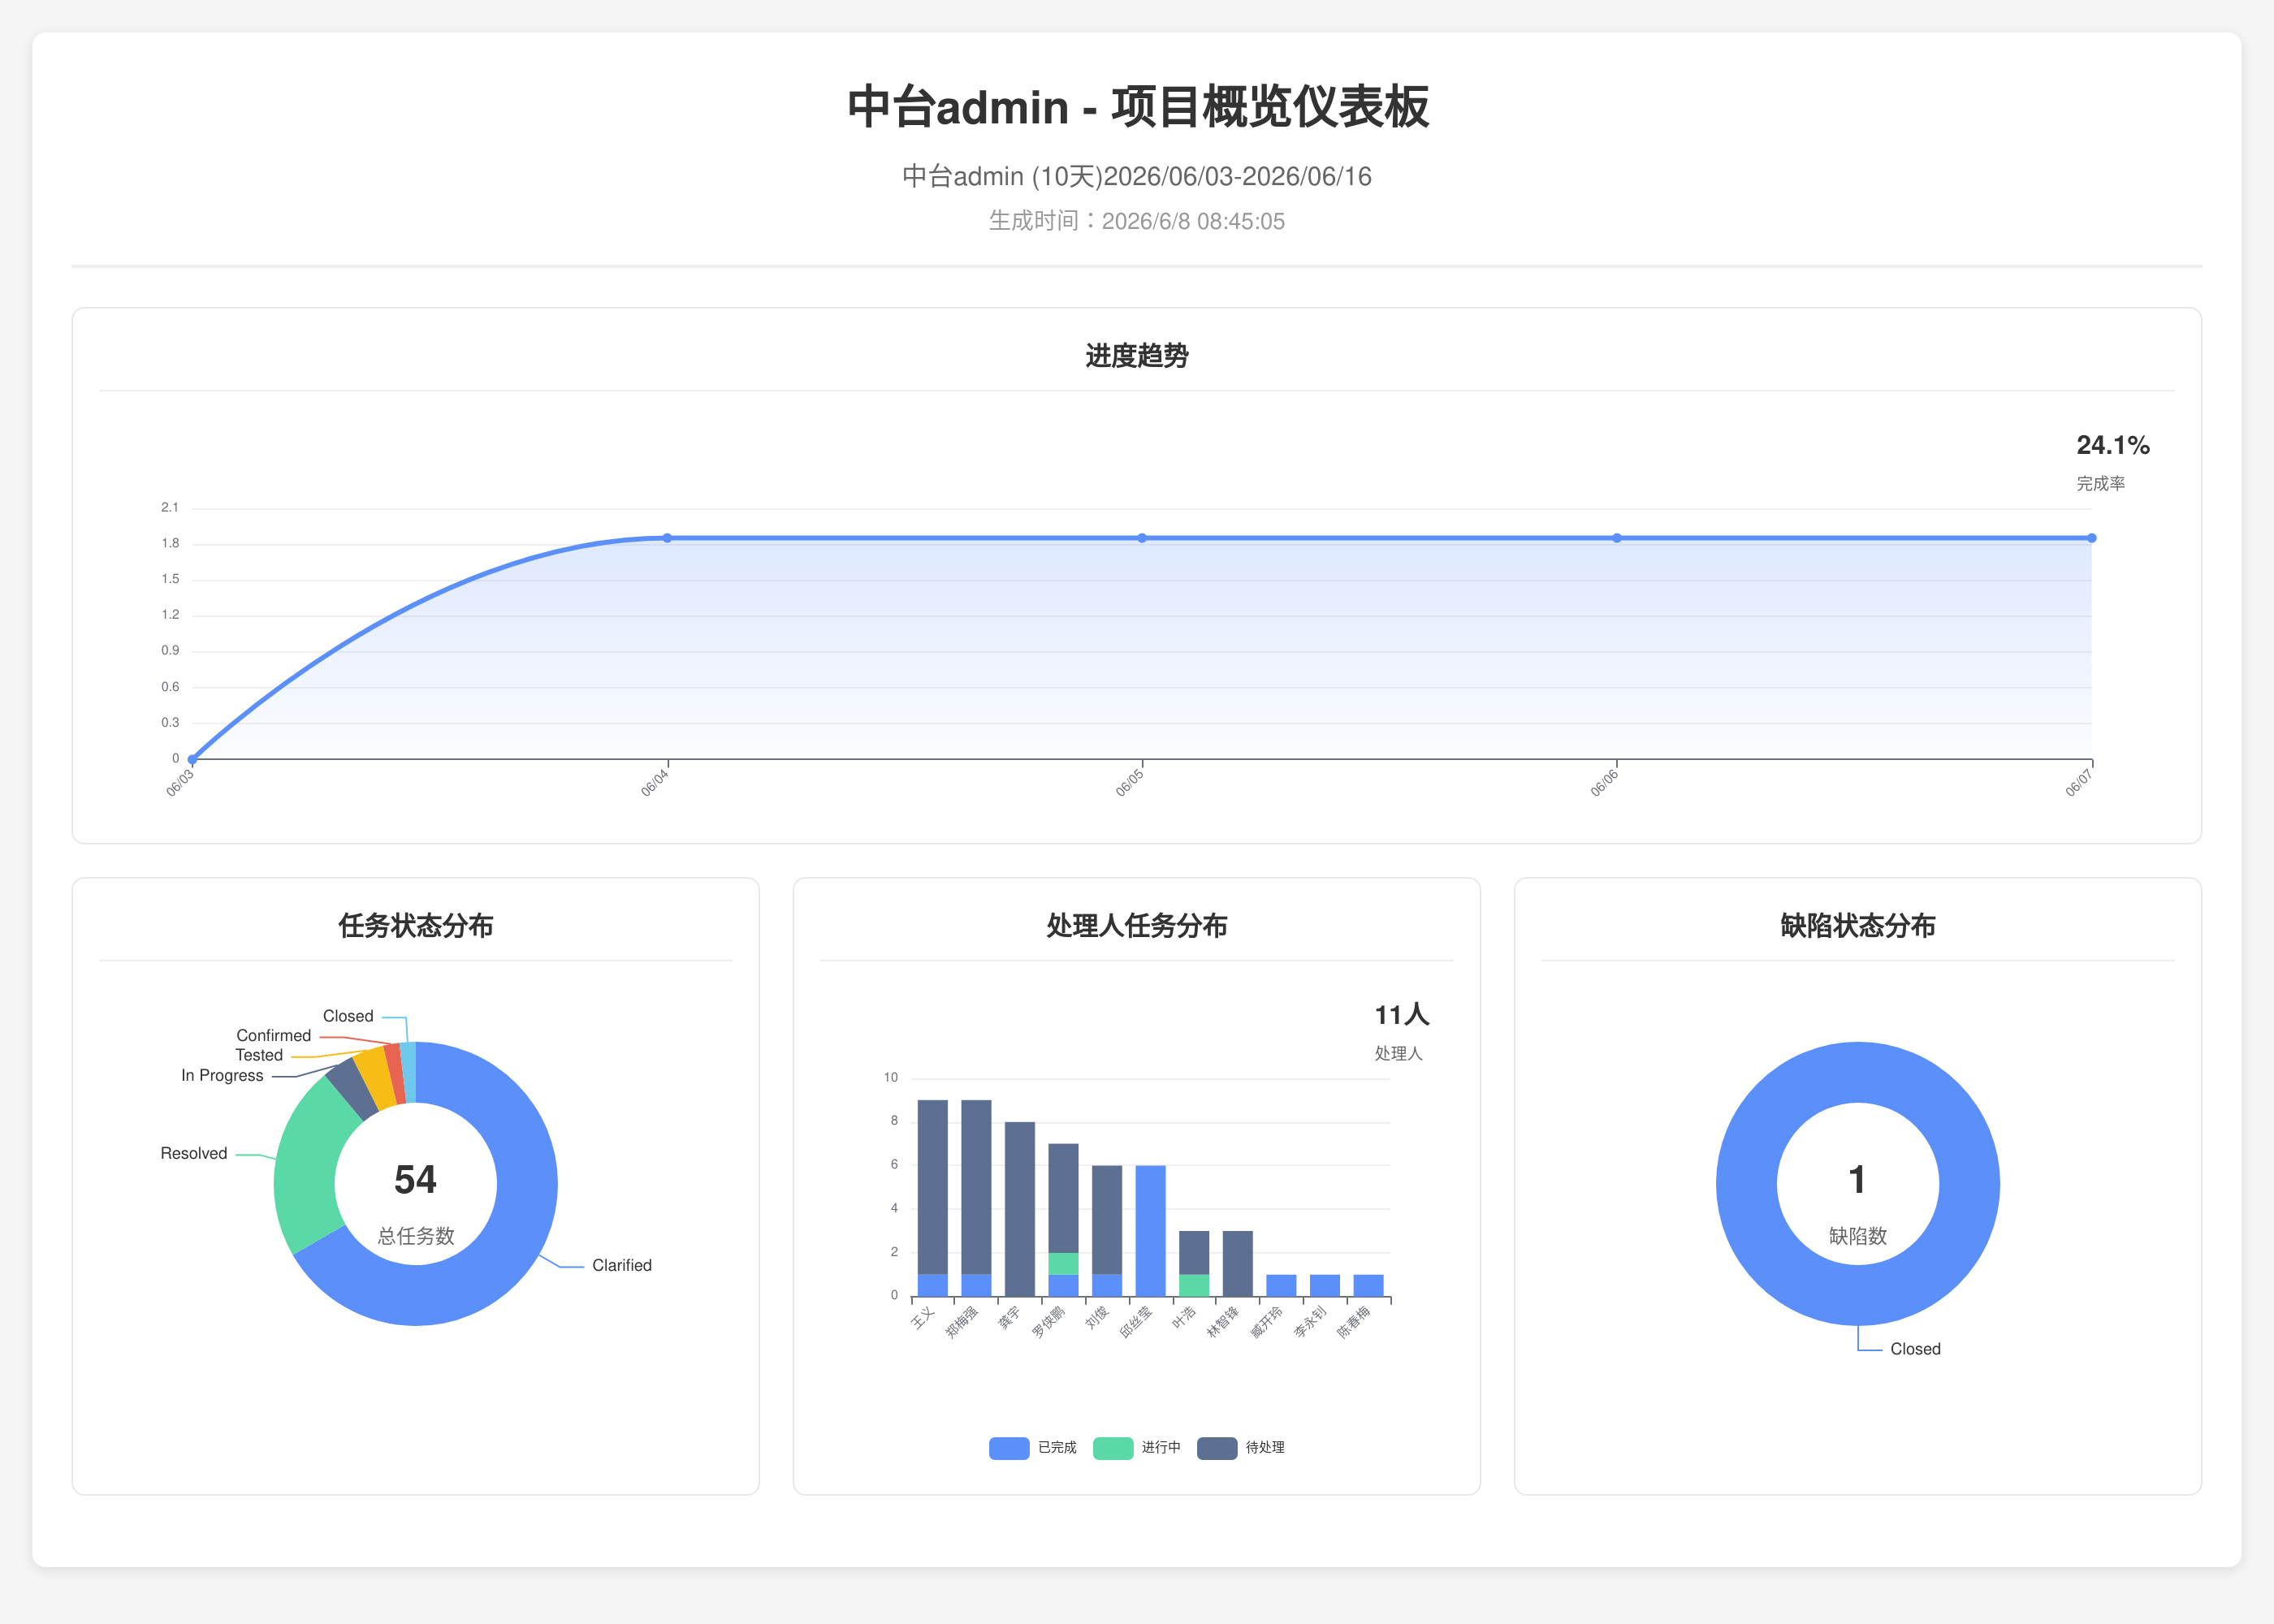Click the 06/07 data point on trend line

point(2091,538)
